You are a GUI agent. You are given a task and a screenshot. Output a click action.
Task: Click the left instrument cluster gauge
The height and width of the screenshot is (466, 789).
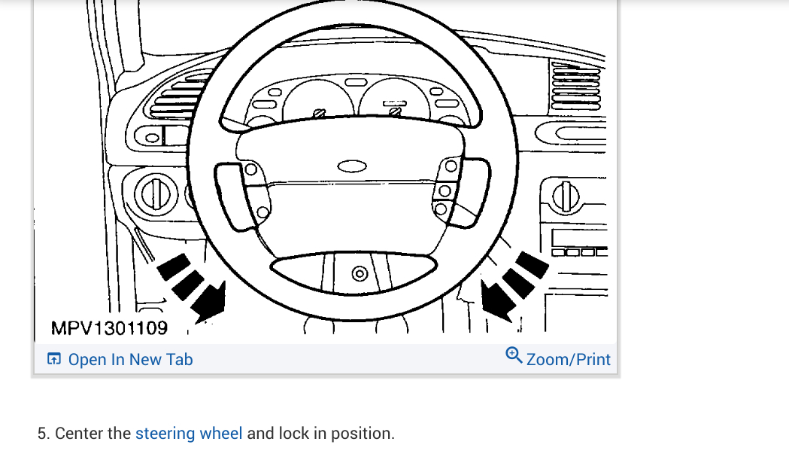click(318, 102)
